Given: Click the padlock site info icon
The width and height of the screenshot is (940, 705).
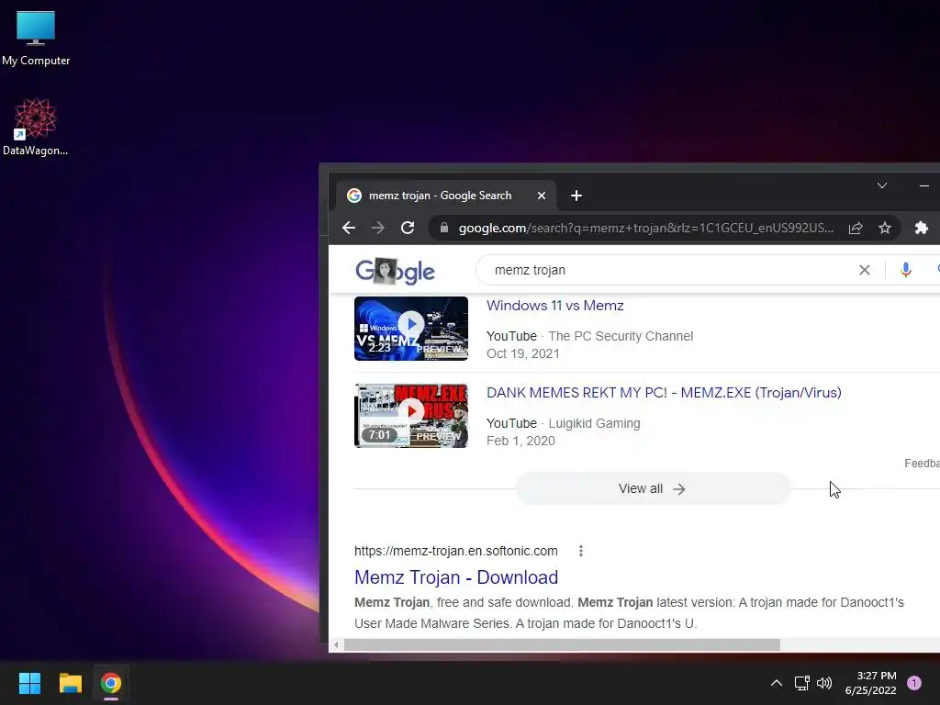Looking at the screenshot, I should tap(444, 228).
